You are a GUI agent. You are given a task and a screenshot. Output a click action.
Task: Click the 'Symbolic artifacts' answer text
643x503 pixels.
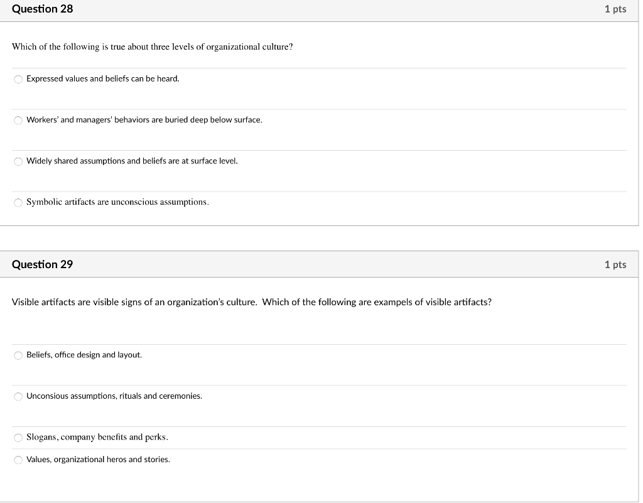117,202
